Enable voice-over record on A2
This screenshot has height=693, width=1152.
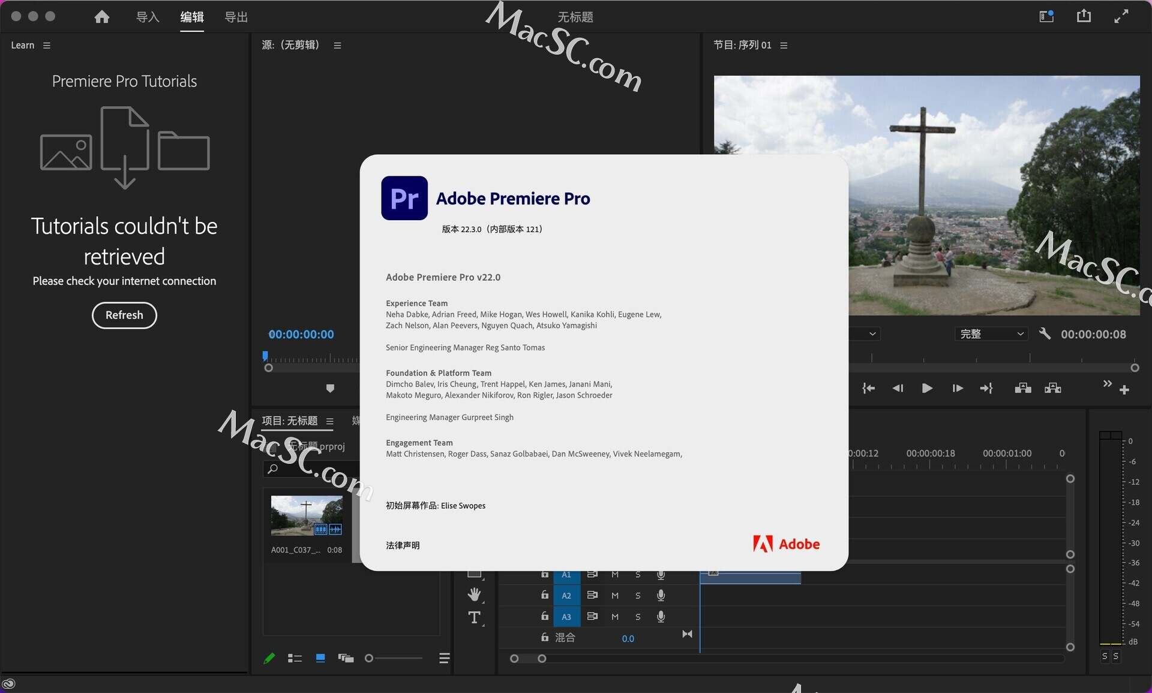click(x=661, y=595)
